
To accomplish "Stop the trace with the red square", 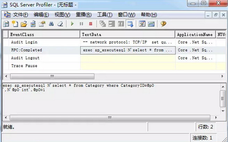I will click(x=91, y=24).
